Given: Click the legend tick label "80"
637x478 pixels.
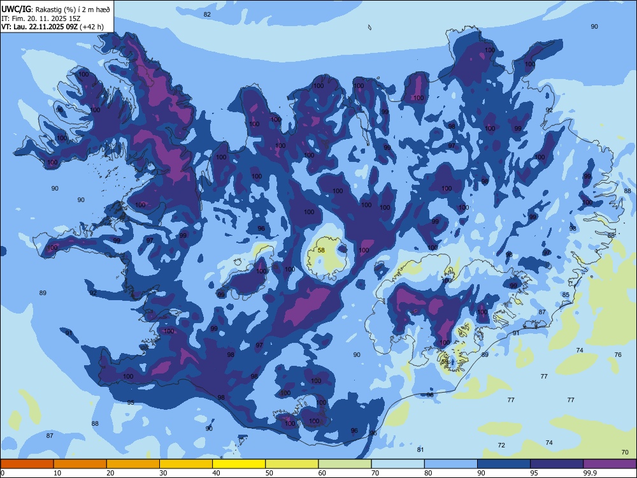Looking at the screenshot, I should tap(428, 473).
